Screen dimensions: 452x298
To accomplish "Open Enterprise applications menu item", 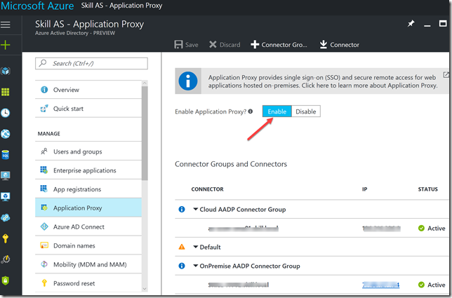I will [x=84, y=170].
